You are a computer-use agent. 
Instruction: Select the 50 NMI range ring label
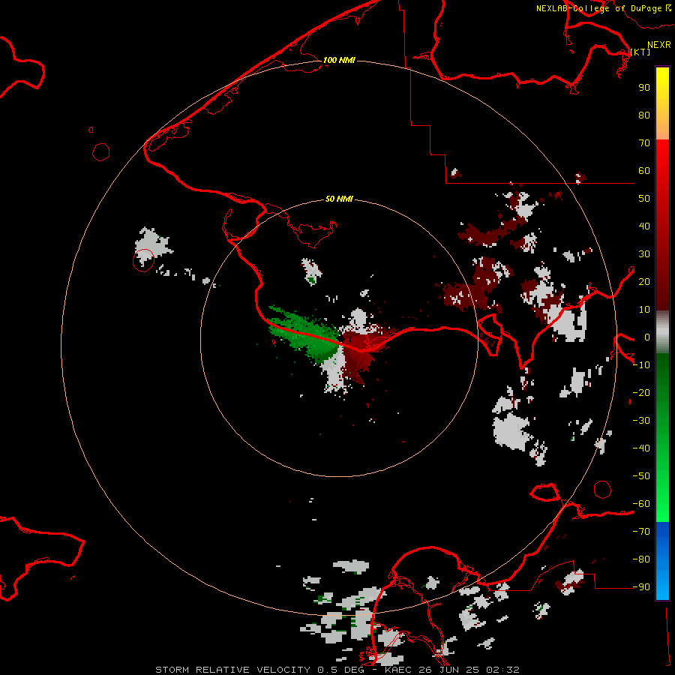(x=339, y=199)
